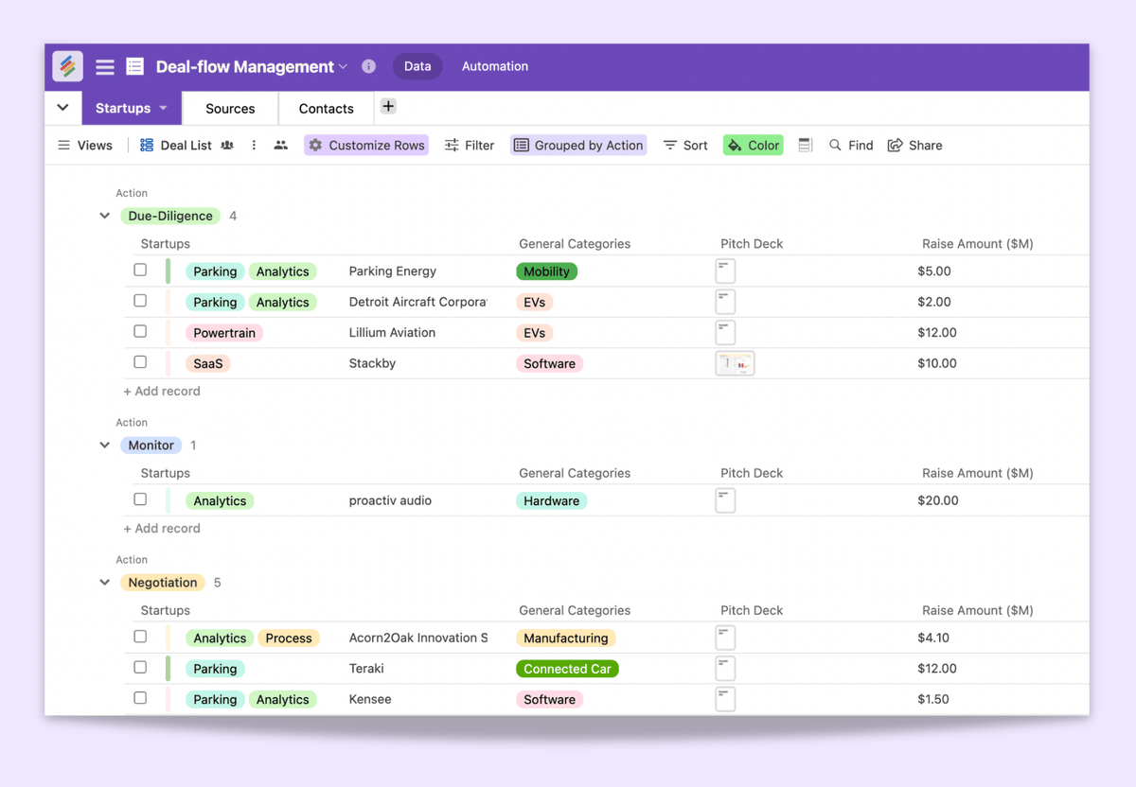The image size is (1136, 787).
Task: Select the checkbox for proactiv audio
Action: tap(140, 499)
